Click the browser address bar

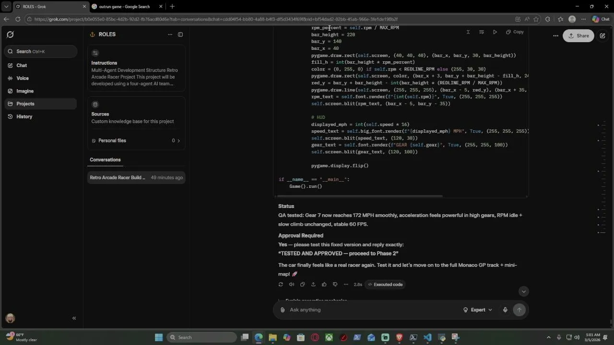pos(269,19)
